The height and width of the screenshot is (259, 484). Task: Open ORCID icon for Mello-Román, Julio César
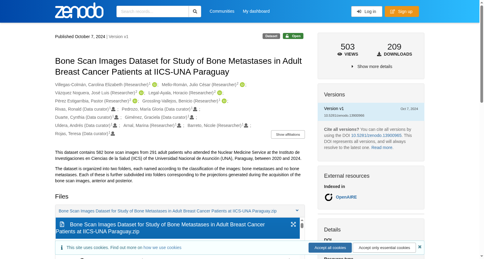tap(242, 85)
